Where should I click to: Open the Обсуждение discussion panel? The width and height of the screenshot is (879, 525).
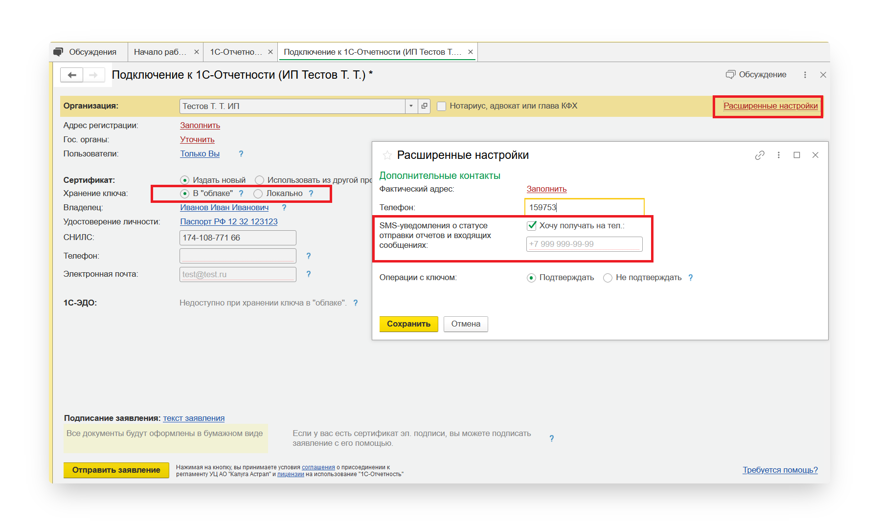coord(756,74)
